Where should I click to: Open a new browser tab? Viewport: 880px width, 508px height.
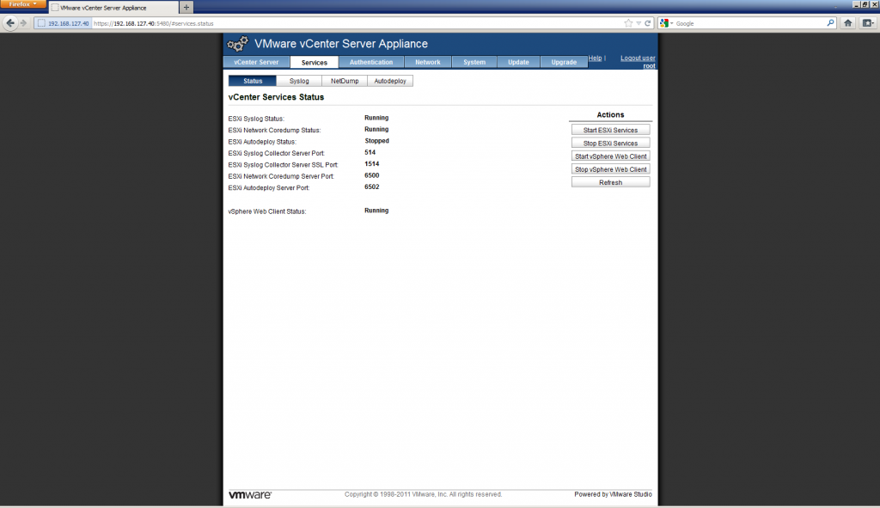click(x=186, y=7)
